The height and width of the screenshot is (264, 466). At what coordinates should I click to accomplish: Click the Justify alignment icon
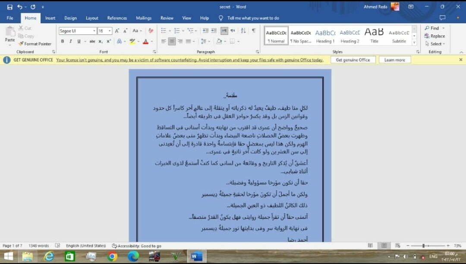click(188, 41)
